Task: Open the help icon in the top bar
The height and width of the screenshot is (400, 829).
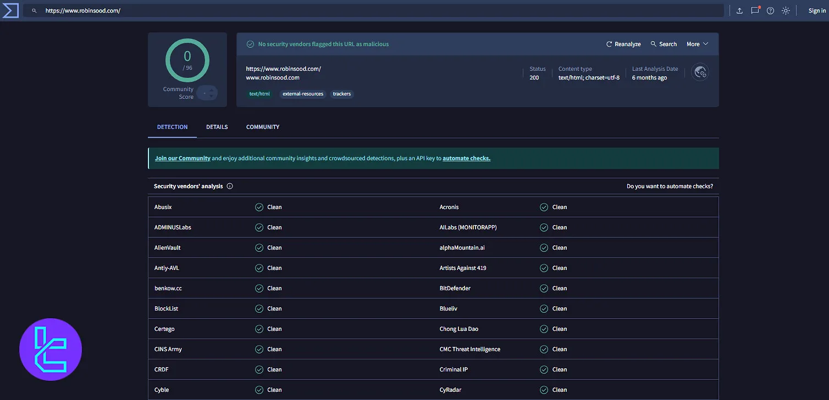Action: (x=770, y=10)
